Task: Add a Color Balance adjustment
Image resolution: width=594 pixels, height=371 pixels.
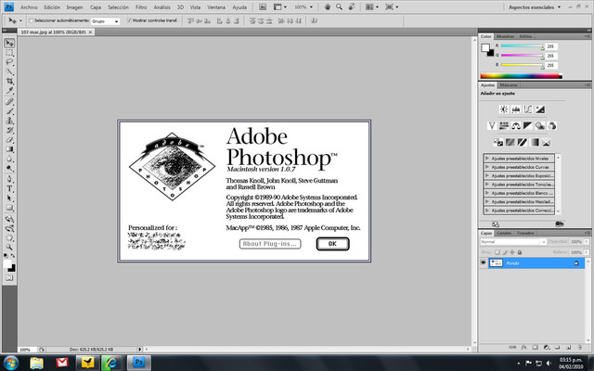Action: click(516, 126)
